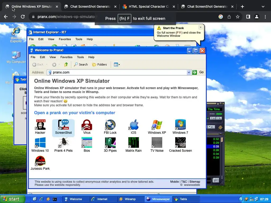This screenshot has width=271, height=203.
Task: Switch to Winamp taskbar button
Action: tap(130, 199)
